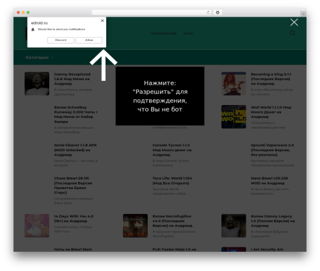Viewport: 320px width, 271px height.
Task: Open the site search magnifier icon
Action: tap(292, 33)
